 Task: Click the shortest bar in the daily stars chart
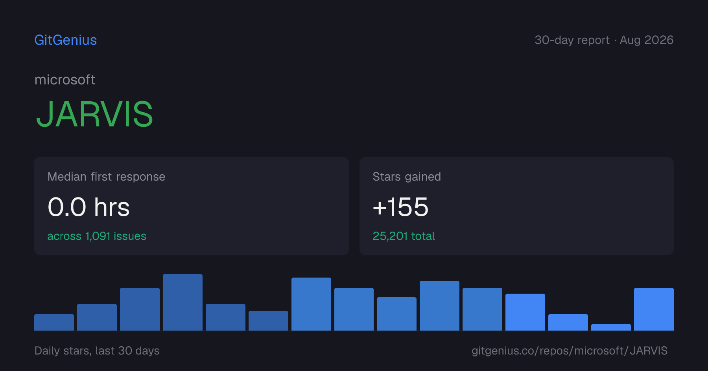(x=611, y=327)
